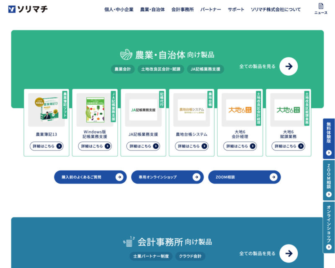Image resolution: width=335 pixels, height=268 pixels.
Task: Click the ソリマチ logo
Action: (28, 9)
